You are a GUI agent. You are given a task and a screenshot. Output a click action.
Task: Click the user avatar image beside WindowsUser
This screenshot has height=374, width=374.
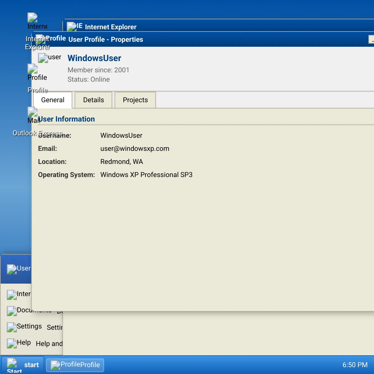pyautogui.click(x=43, y=58)
